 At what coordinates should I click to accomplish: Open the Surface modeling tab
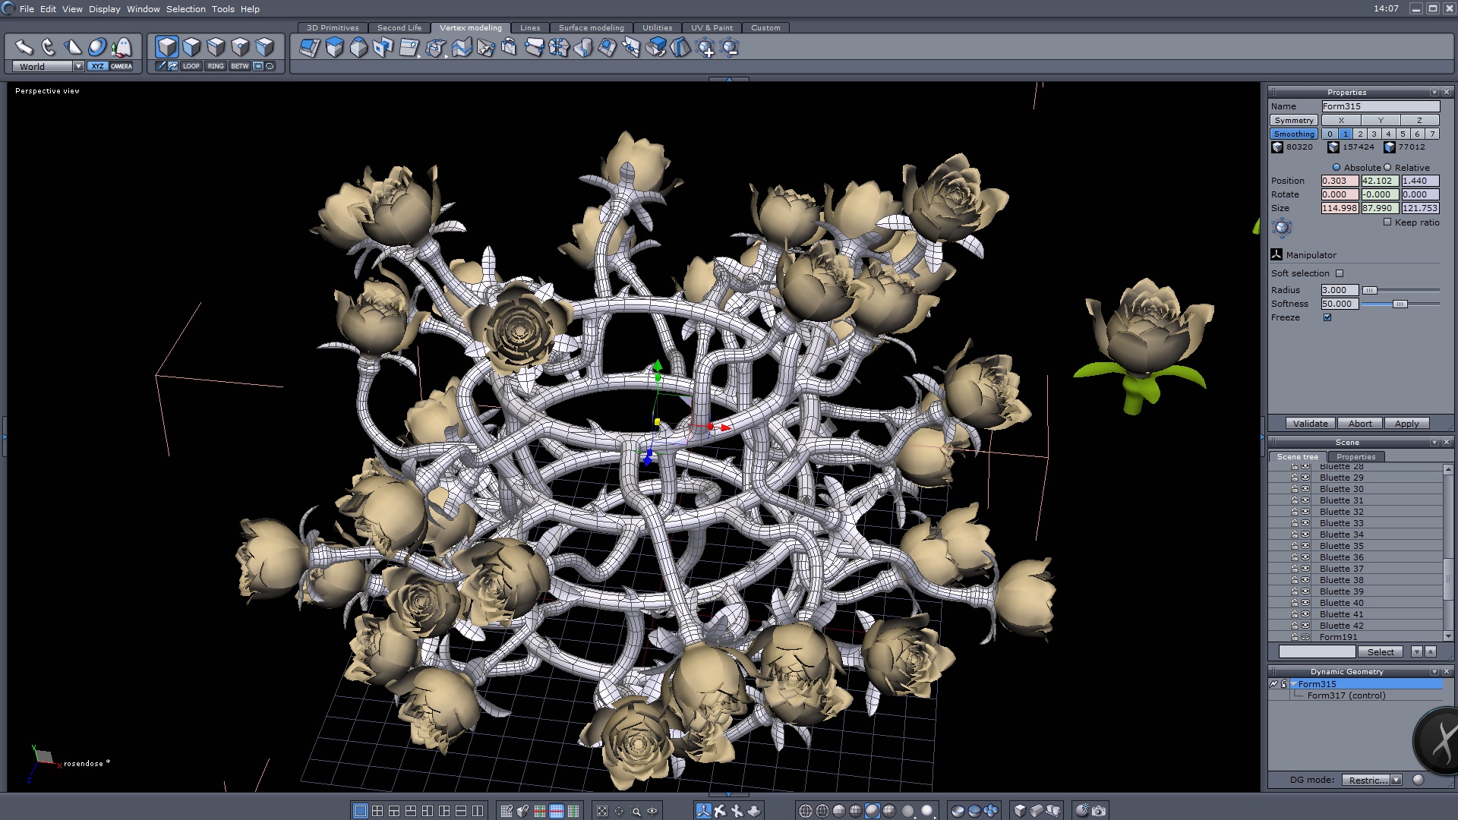(591, 27)
